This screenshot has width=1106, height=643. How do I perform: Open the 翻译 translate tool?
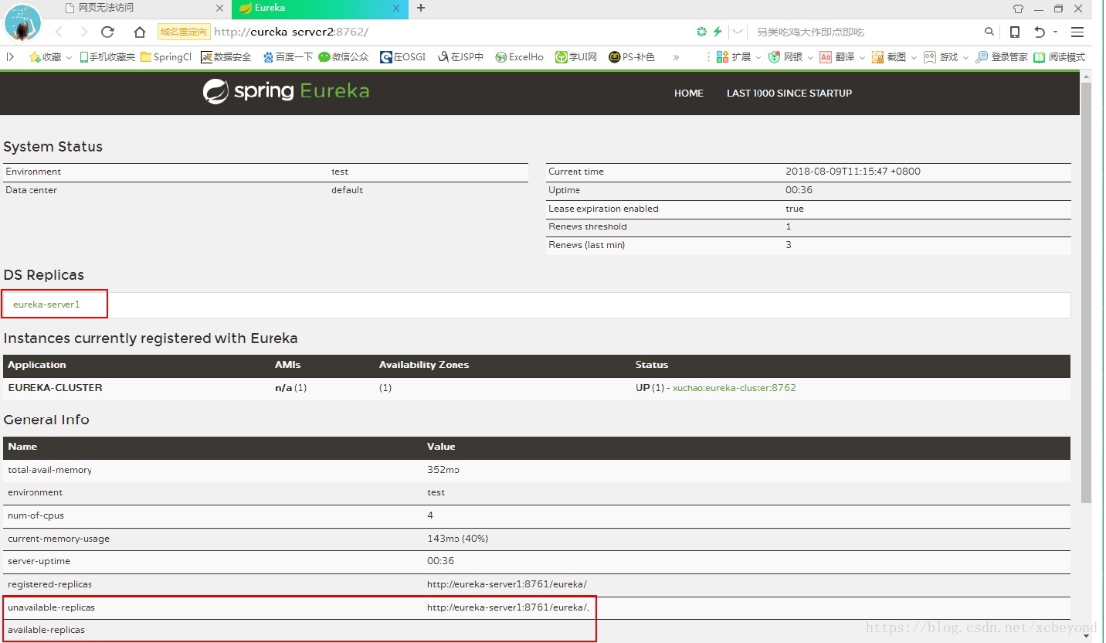point(837,56)
